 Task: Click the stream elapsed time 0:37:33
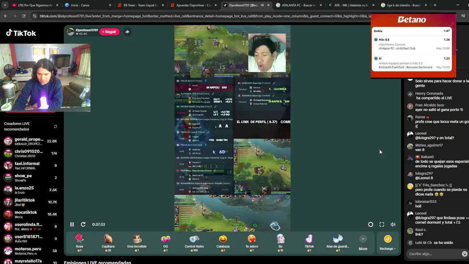[x=99, y=224]
